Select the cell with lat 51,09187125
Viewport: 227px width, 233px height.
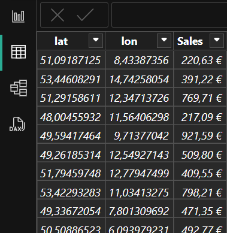pyautogui.click(x=71, y=60)
